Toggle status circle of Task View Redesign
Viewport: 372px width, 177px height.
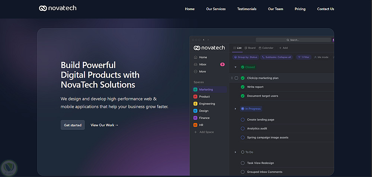pos(243,163)
